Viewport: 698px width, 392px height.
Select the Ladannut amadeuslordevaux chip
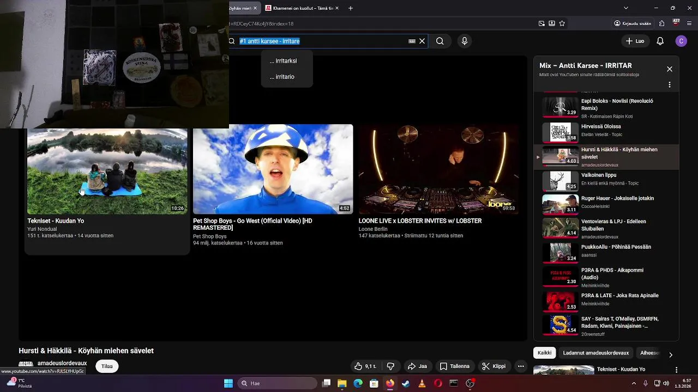tap(595, 353)
